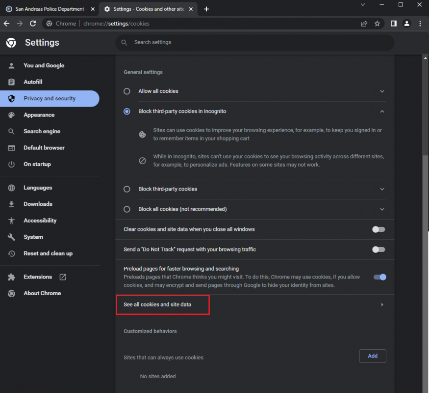Open Downloads settings label
Viewport: 429px width, 393px height.
(38, 204)
